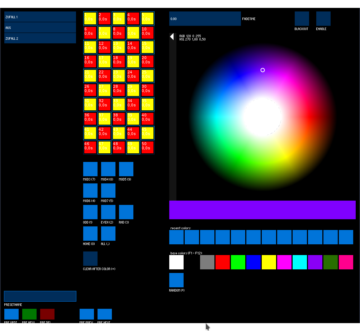
Task: Select odd cells with ODD (1)
Action: (90, 212)
